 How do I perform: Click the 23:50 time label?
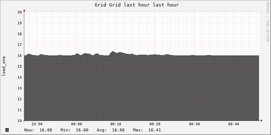pos(37,124)
